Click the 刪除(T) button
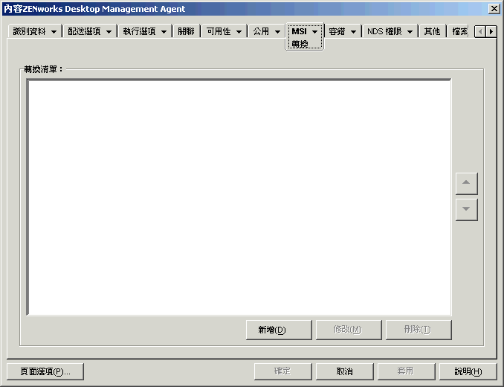The height and width of the screenshot is (387, 504). pos(419,330)
